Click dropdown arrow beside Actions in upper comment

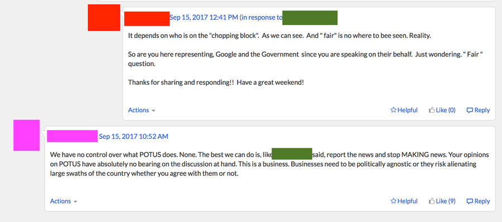(153, 110)
